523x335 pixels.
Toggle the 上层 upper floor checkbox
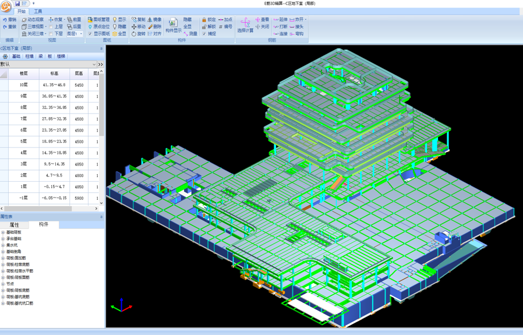51,27
